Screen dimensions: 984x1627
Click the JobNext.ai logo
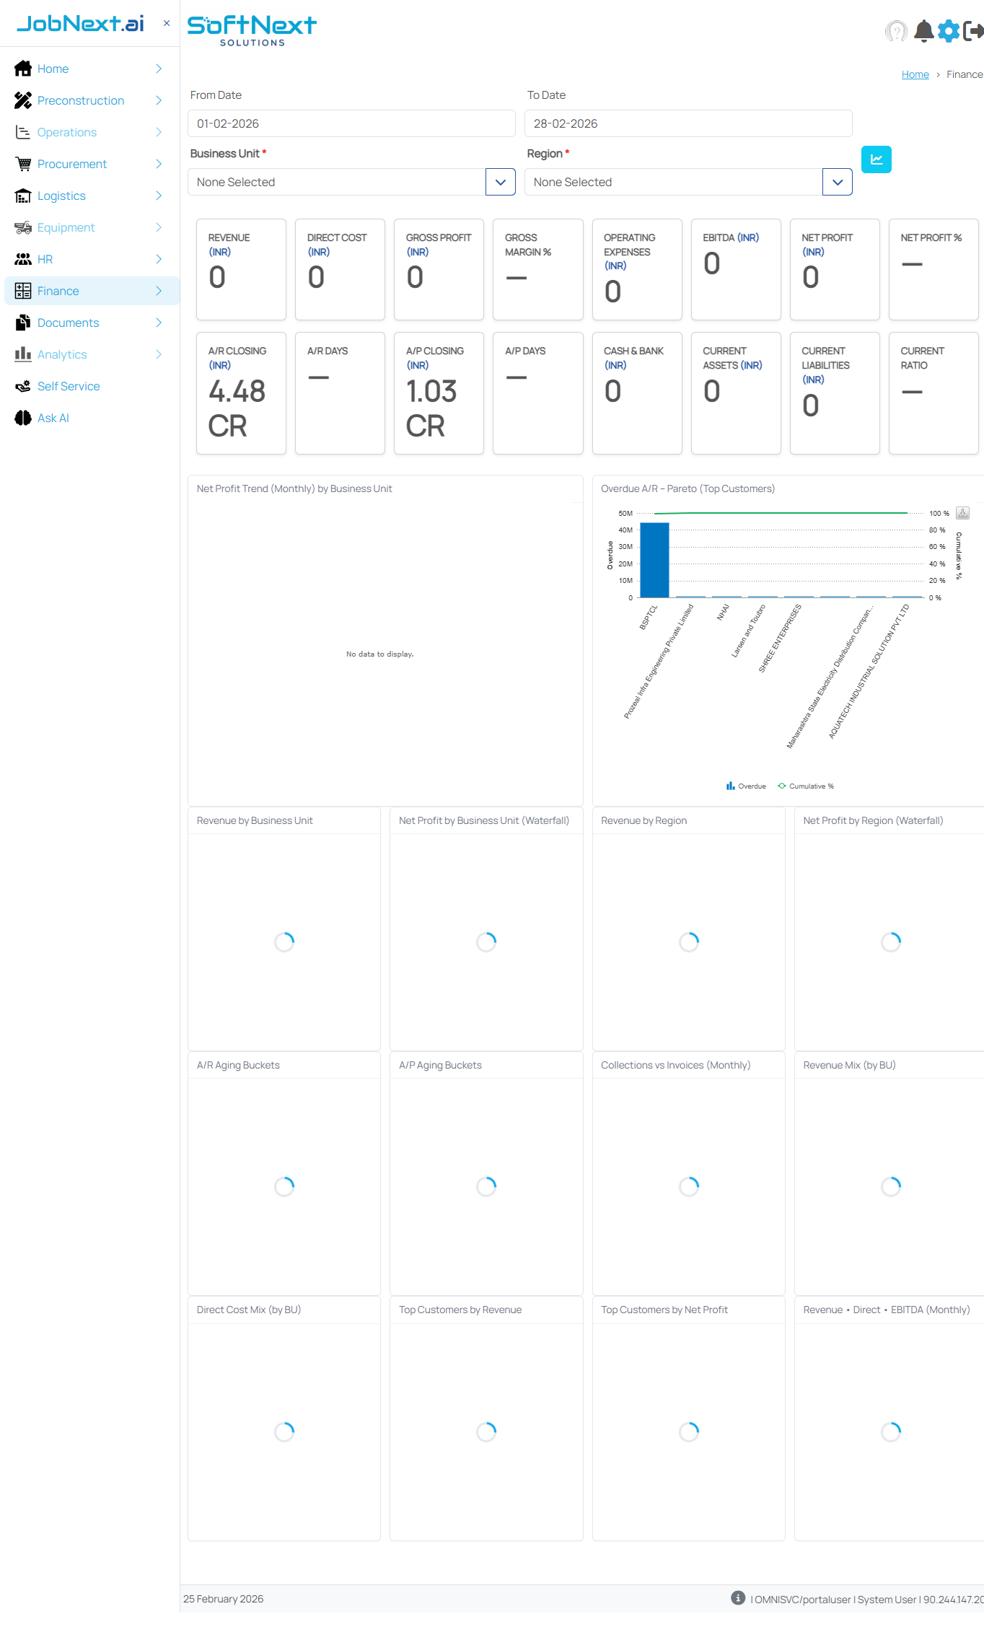pos(80,23)
